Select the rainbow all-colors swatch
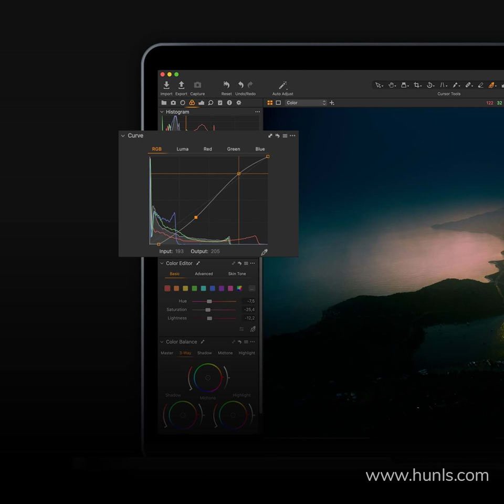504x504 pixels. point(239,288)
